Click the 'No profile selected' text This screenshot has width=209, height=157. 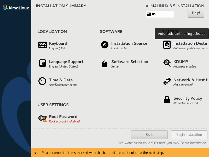pos(185,103)
